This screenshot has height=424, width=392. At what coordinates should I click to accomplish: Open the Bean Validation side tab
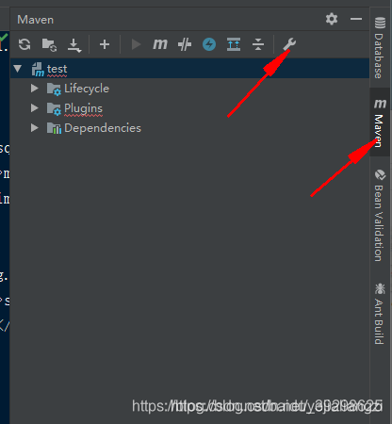(x=380, y=215)
